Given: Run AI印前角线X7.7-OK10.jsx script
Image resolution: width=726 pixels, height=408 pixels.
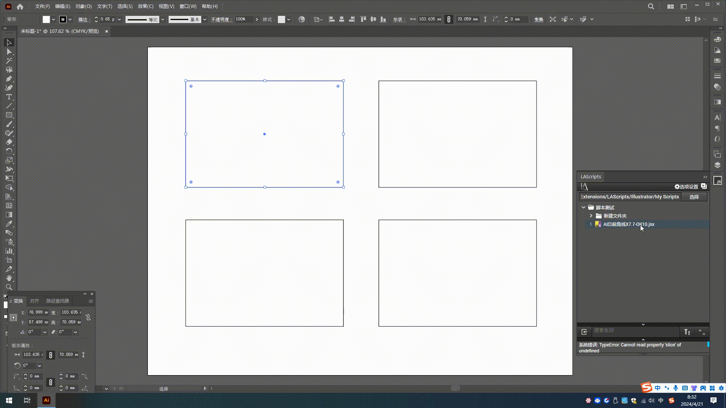Looking at the screenshot, I should (x=628, y=224).
